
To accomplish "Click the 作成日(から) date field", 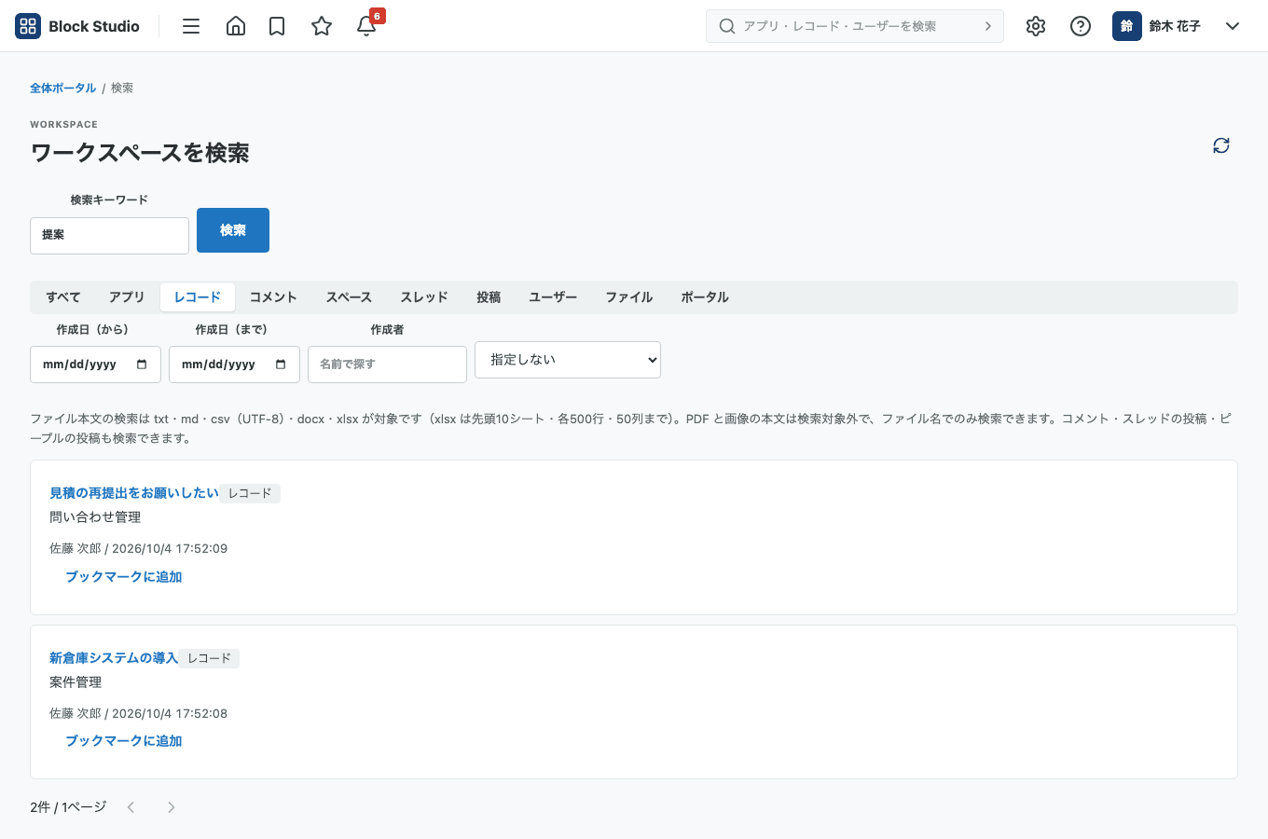I will click(95, 364).
